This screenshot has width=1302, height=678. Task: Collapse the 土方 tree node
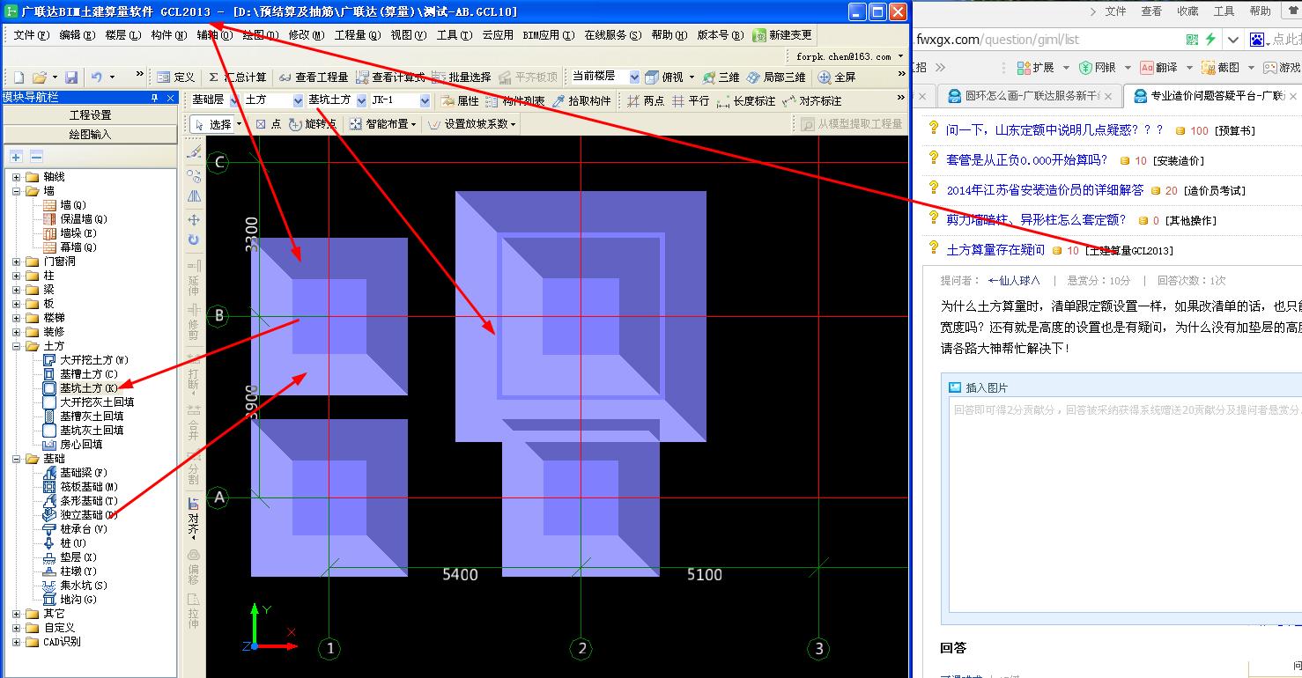tap(17, 346)
